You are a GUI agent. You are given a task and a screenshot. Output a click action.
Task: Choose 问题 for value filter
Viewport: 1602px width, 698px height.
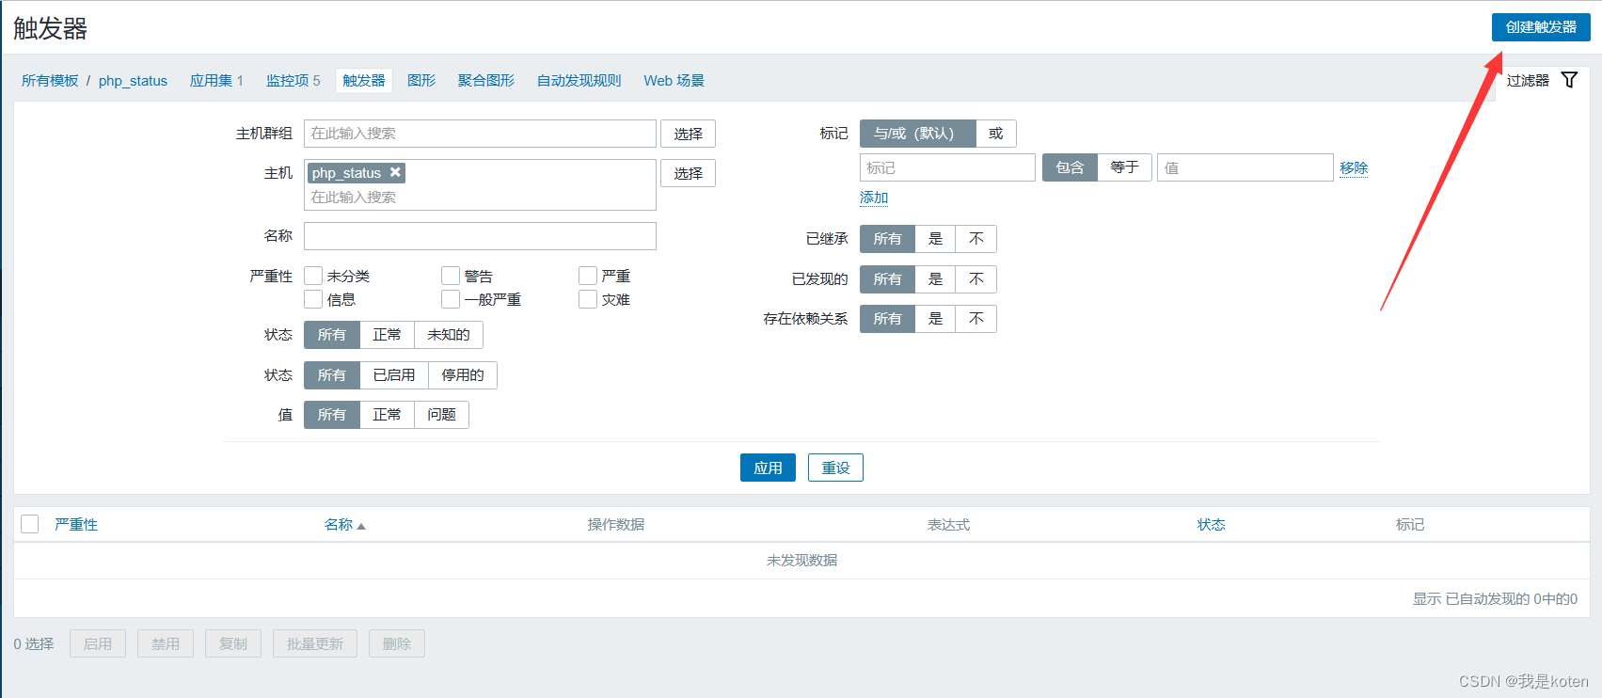tap(441, 415)
